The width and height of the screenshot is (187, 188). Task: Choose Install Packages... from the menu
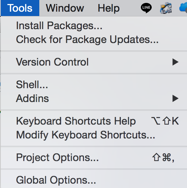94,26
